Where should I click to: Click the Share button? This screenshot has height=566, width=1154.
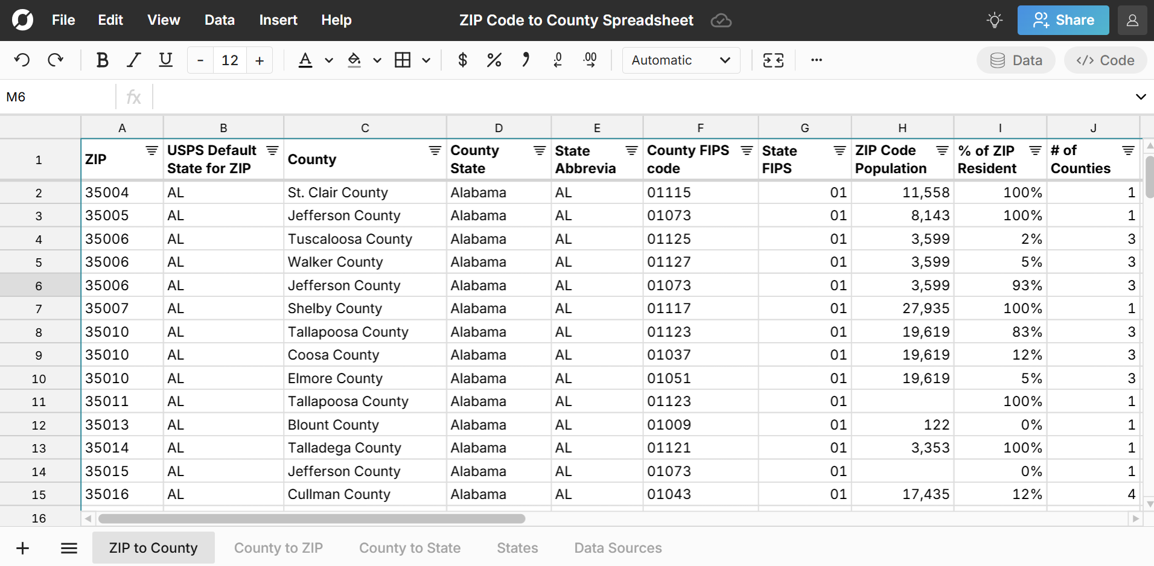pos(1062,20)
